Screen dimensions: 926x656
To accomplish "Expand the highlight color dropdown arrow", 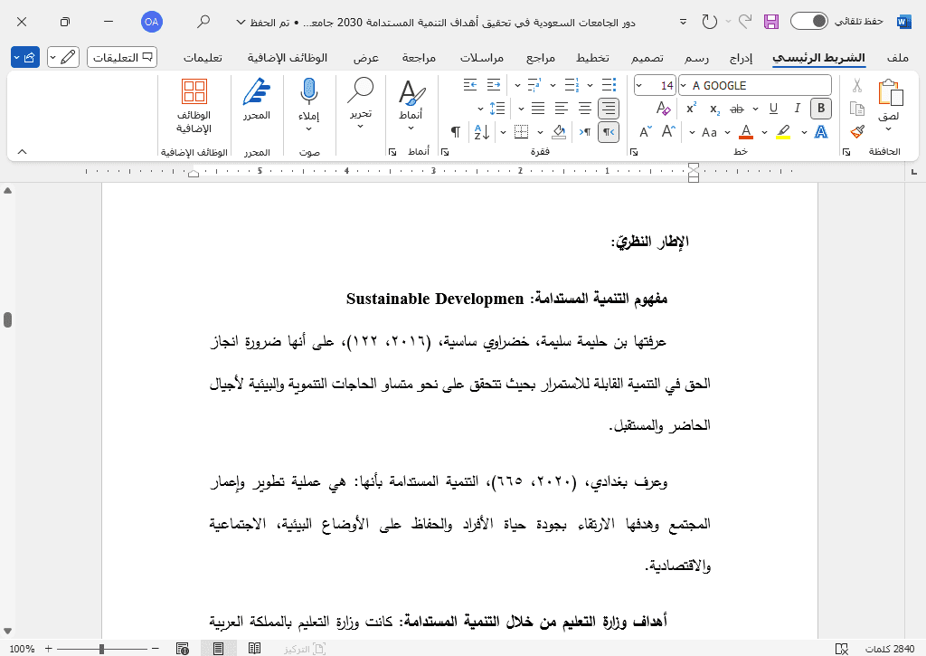I will pyautogui.click(x=764, y=132).
